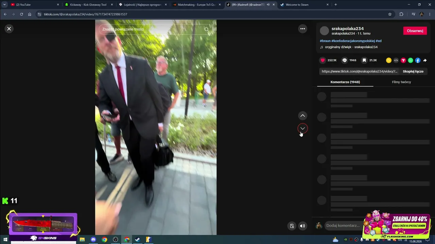Open the tab search dropdown arrow
This screenshot has width=435, height=244.
click(4, 5)
